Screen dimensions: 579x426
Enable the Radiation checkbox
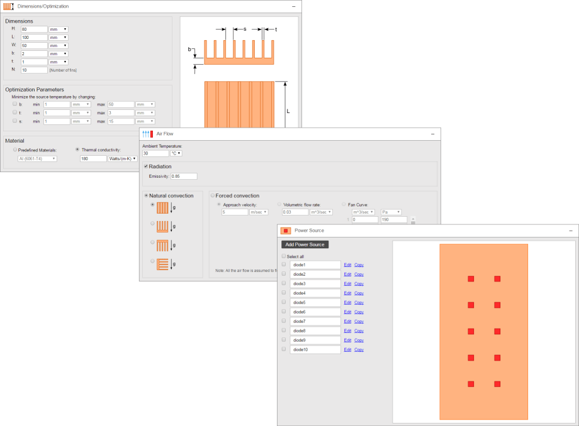[145, 166]
